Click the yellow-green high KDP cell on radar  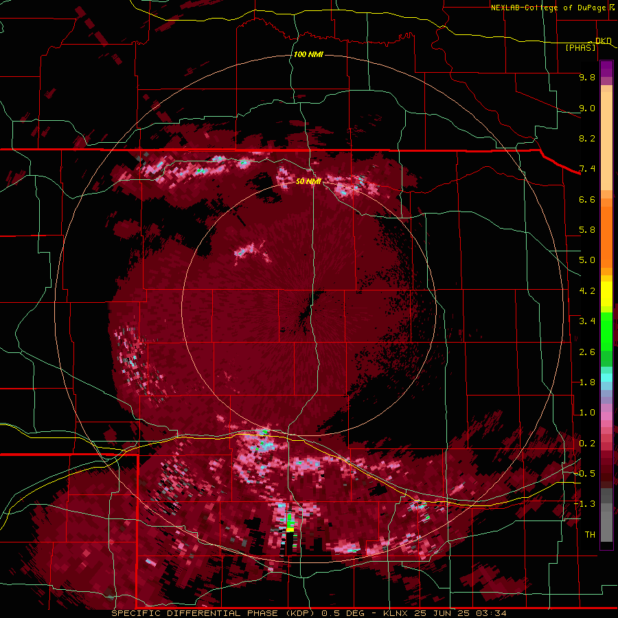point(290,522)
